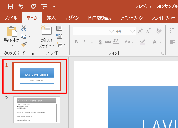Click the LAVIE title on main slide

click(160, 124)
